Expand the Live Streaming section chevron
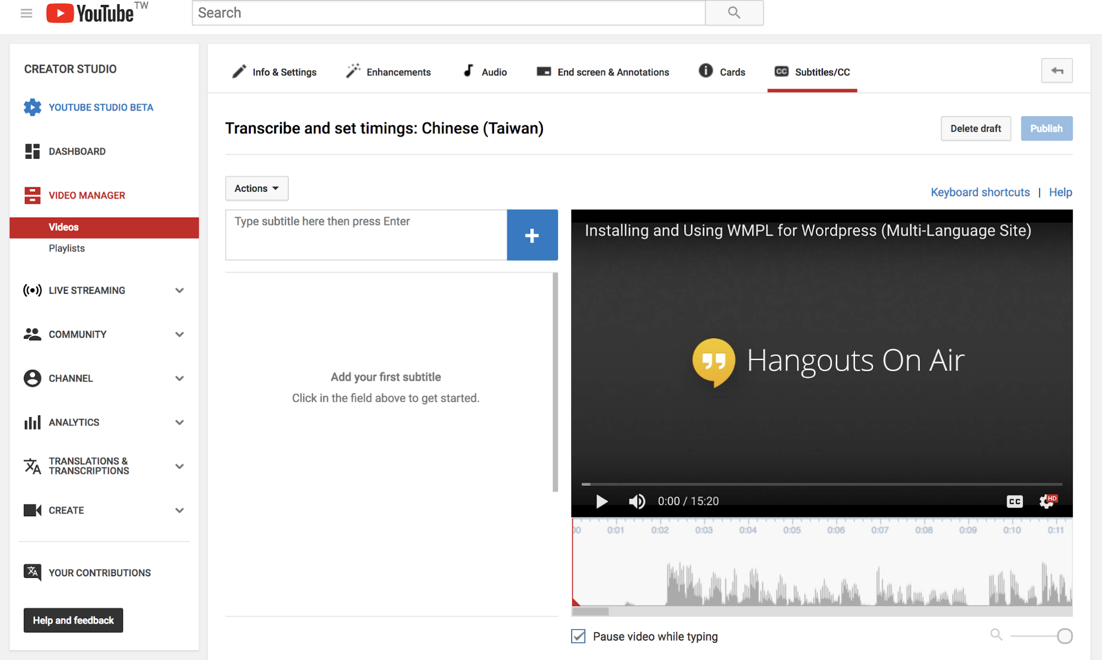 (x=179, y=290)
